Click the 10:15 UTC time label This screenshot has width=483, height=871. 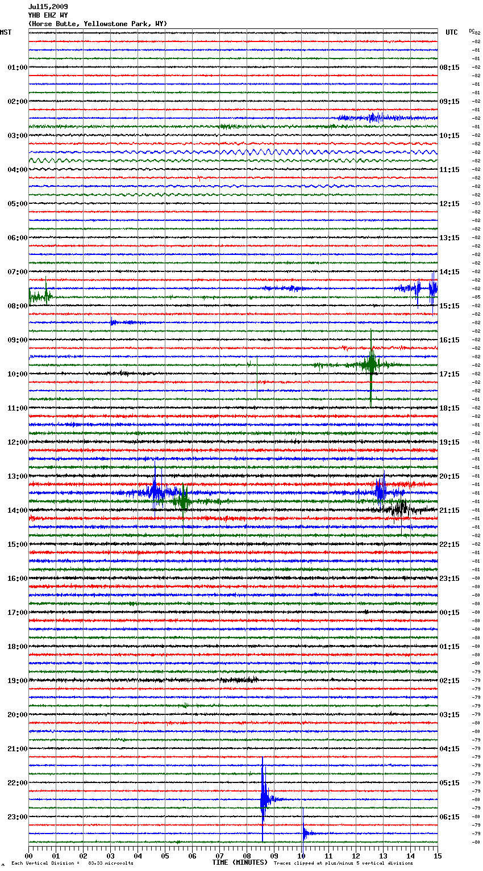[449, 136]
